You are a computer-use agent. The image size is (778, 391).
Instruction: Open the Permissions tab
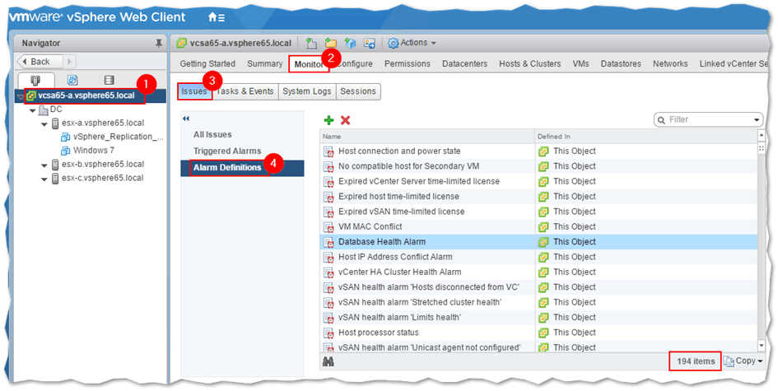(x=408, y=64)
